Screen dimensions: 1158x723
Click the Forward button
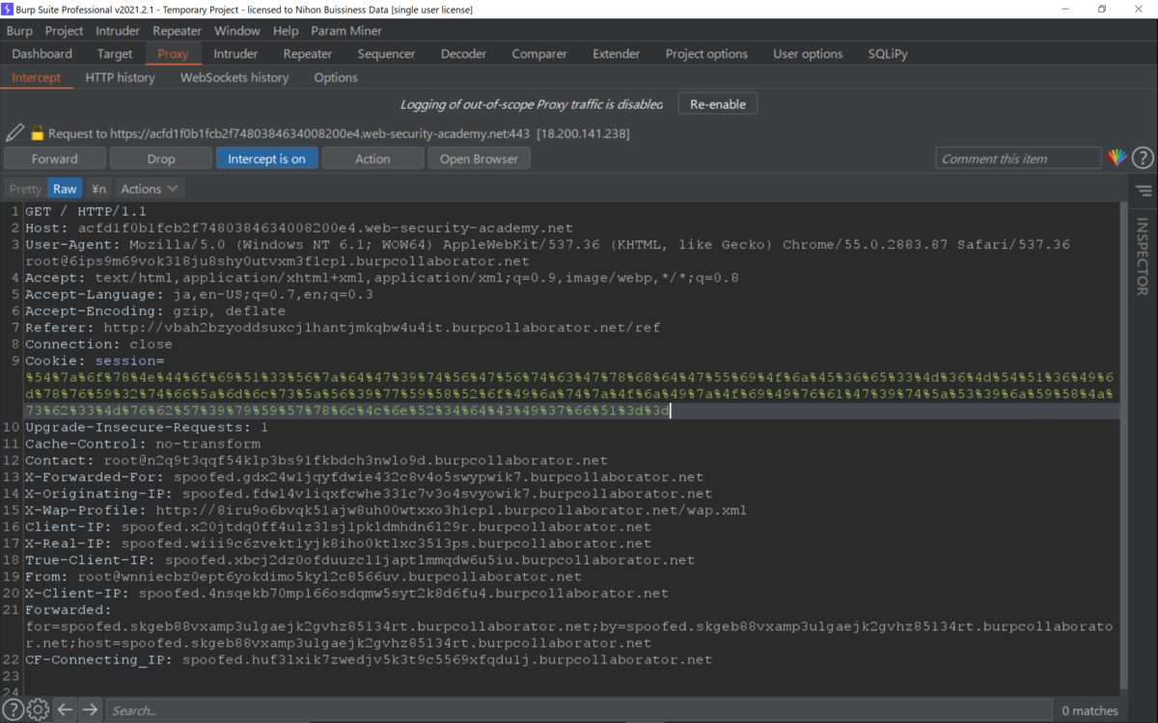55,159
